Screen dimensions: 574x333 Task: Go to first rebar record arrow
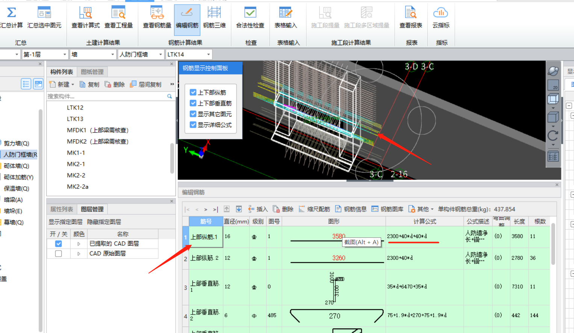click(x=188, y=209)
